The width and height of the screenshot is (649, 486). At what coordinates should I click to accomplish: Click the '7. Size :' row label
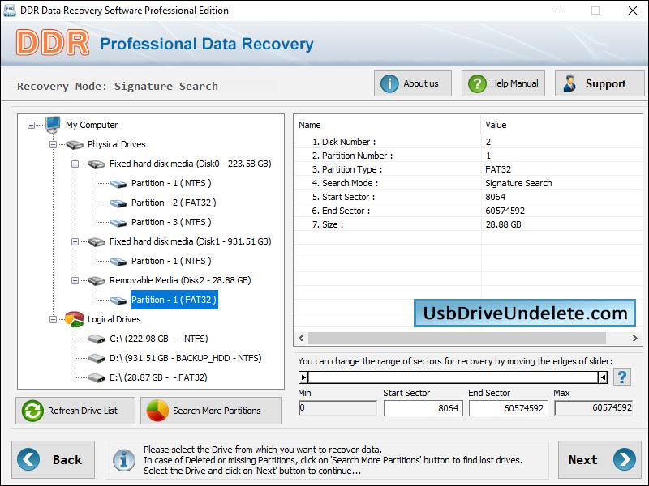pyautogui.click(x=328, y=225)
